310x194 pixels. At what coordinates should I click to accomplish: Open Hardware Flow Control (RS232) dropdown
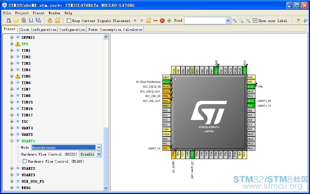click(99, 154)
